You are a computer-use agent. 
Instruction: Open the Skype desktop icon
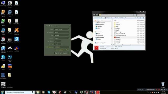tap(3, 58)
